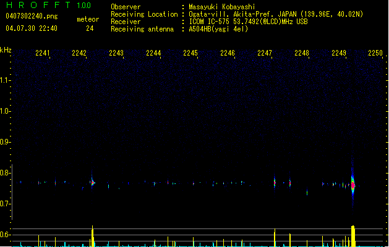Click the strong meteor echo after 2249
The image size is (389, 247).
click(353, 185)
